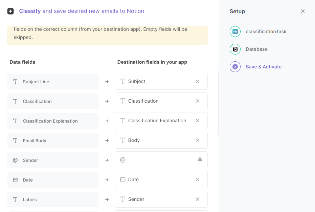This screenshot has width=315, height=212.
Task: Close the Setup panel
Action: [303, 11]
